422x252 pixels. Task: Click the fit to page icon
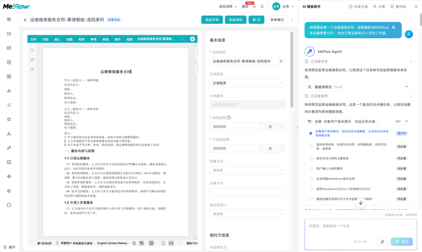pos(163,243)
